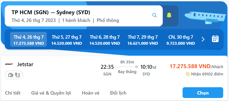Select CN, 30 thg 7 date
This screenshot has height=101, width=229.
181,39
